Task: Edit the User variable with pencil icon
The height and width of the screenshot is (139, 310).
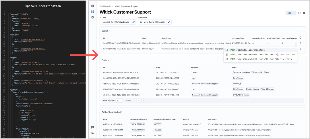Action: click(133, 22)
